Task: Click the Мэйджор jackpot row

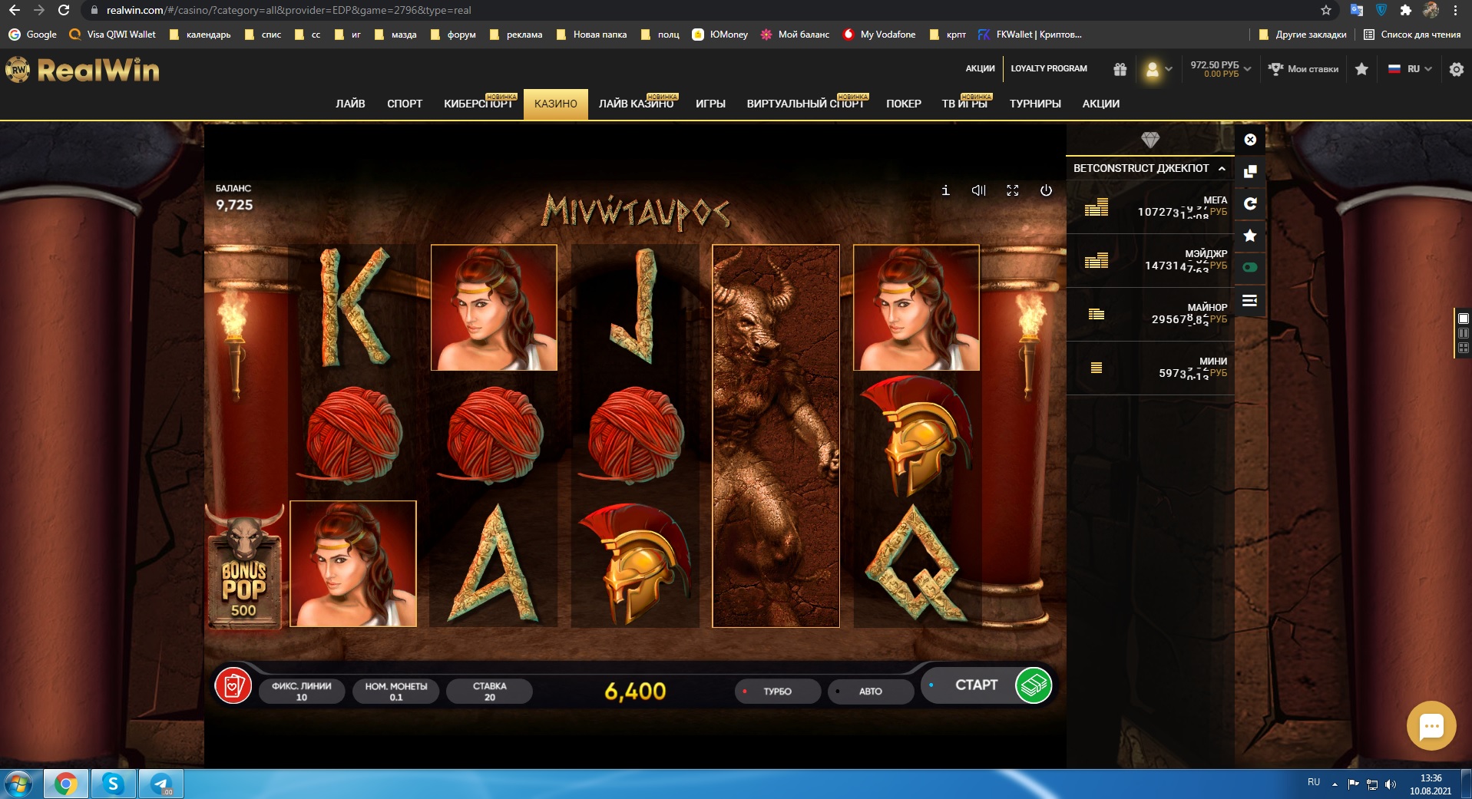Action: [1150, 261]
